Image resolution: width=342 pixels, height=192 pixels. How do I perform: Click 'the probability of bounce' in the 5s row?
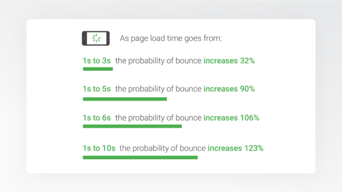159,89
